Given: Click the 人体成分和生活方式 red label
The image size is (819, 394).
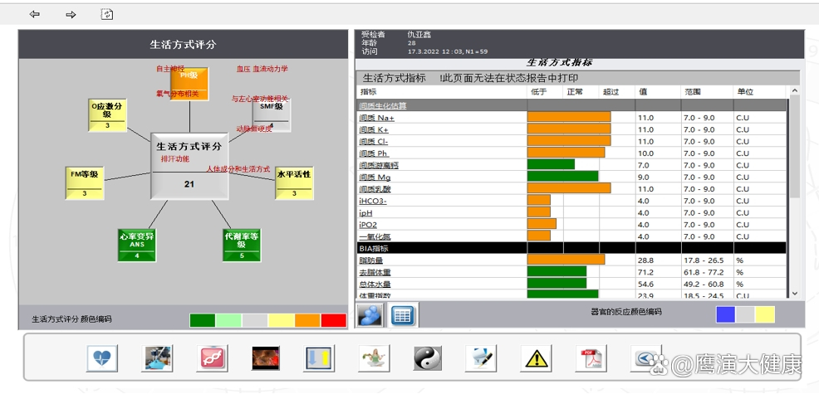Looking at the screenshot, I should (x=238, y=169).
